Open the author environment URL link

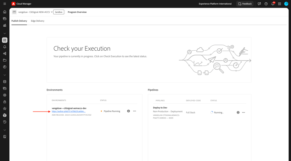tap(69, 111)
